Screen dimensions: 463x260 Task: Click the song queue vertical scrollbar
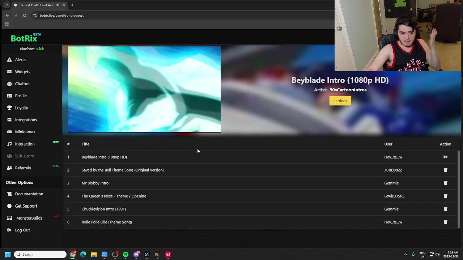[459, 189]
